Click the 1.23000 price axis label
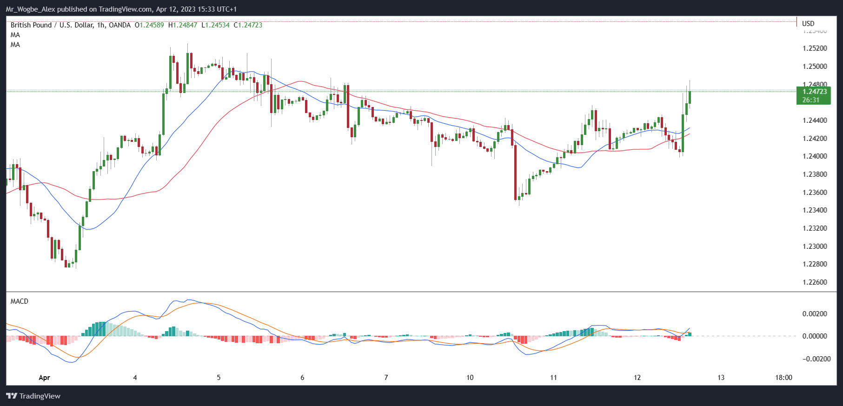Screen dimensions: 843x406 point(815,246)
